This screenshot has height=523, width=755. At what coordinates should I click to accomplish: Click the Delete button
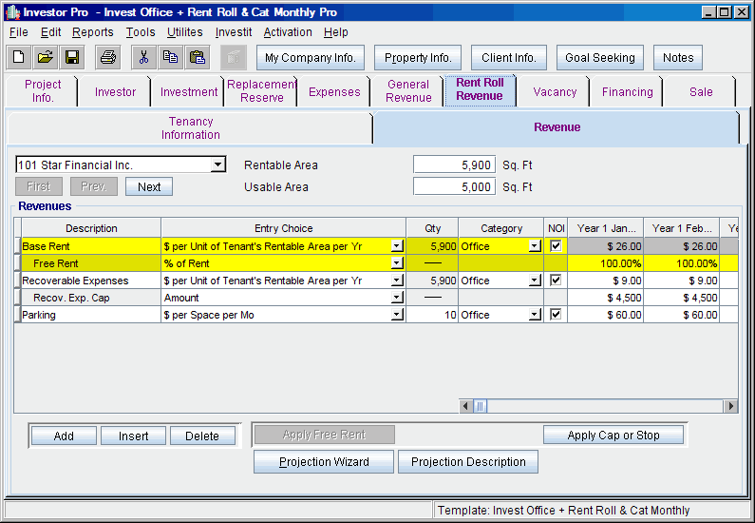tap(202, 436)
